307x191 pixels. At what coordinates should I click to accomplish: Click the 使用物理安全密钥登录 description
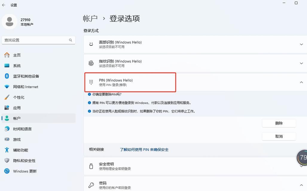pos(115,169)
